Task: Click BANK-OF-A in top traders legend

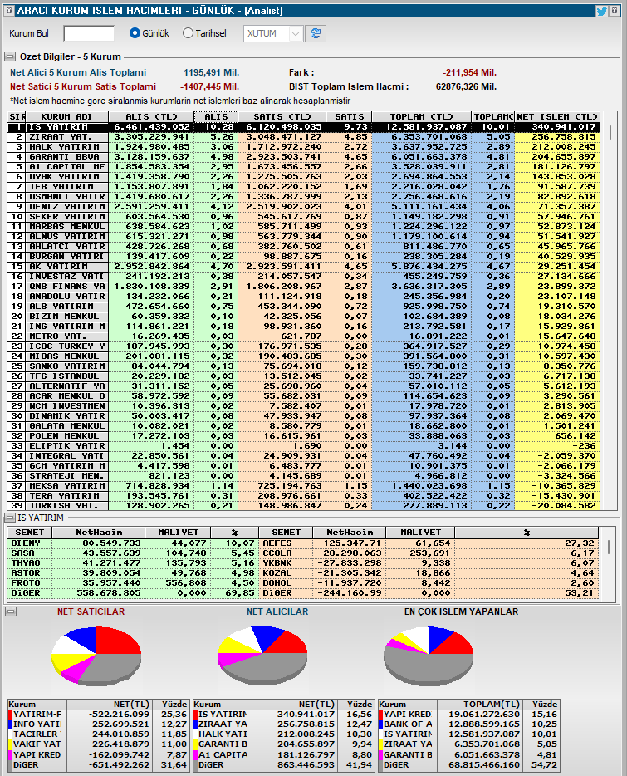Action: [x=408, y=724]
